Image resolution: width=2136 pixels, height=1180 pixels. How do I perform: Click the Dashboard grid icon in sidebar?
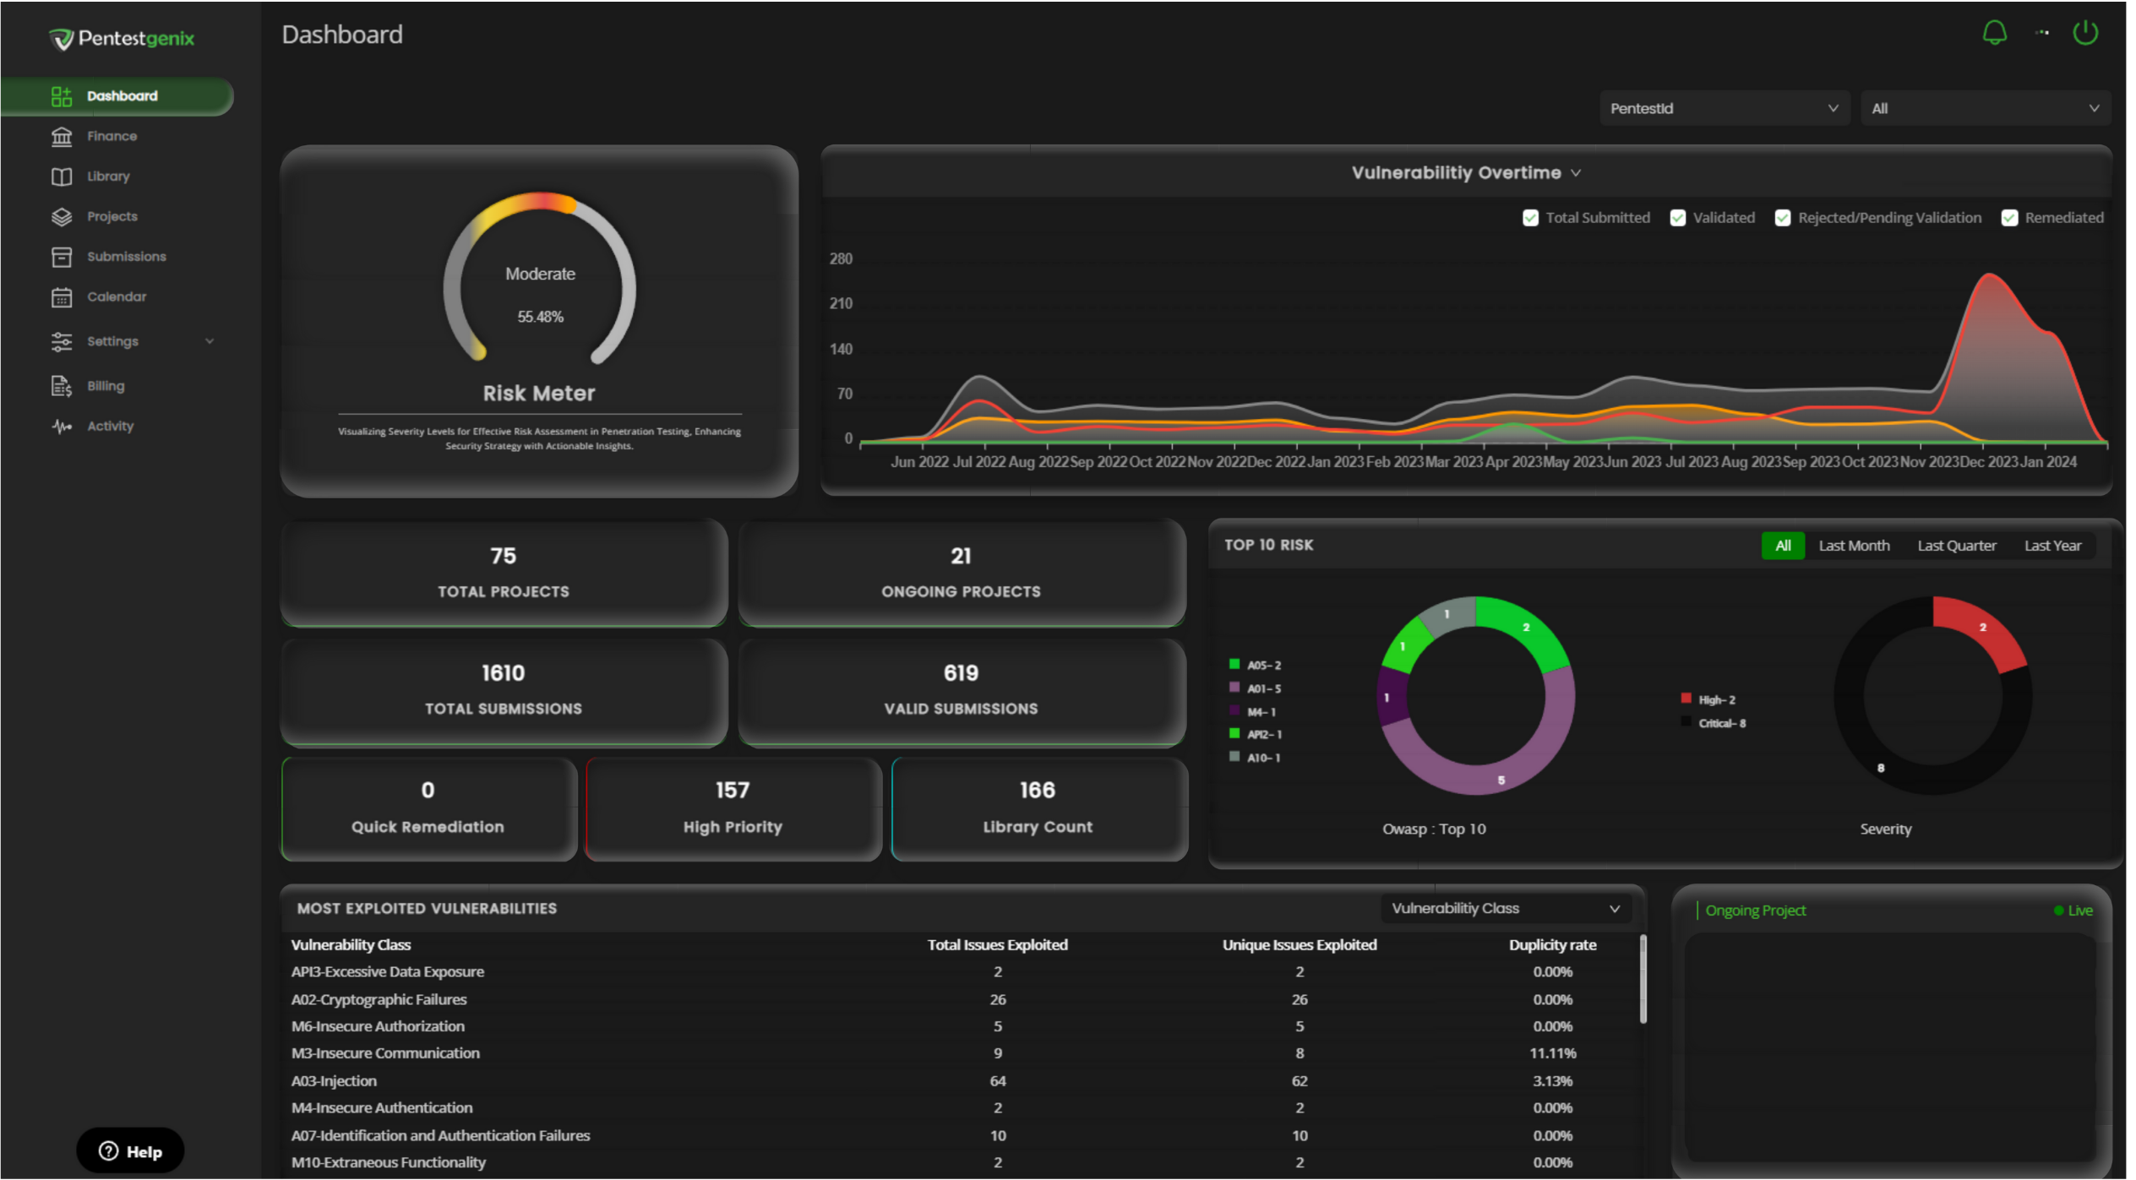pos(62,96)
